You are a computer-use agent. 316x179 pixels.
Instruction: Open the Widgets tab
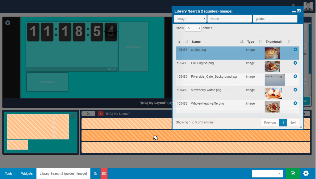click(x=27, y=173)
